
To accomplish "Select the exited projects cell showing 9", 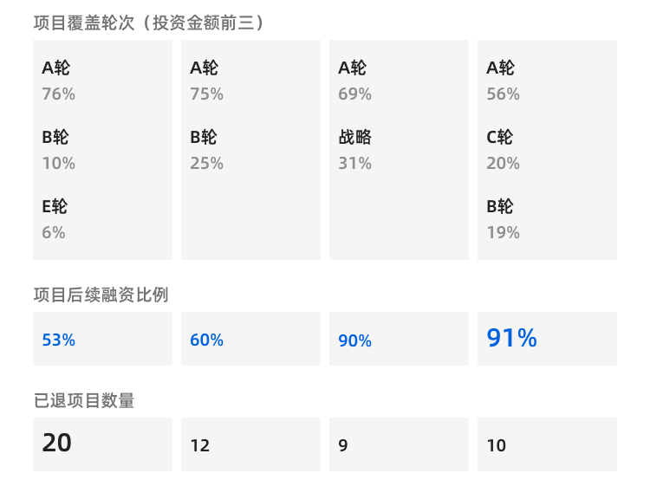I will (x=343, y=445).
